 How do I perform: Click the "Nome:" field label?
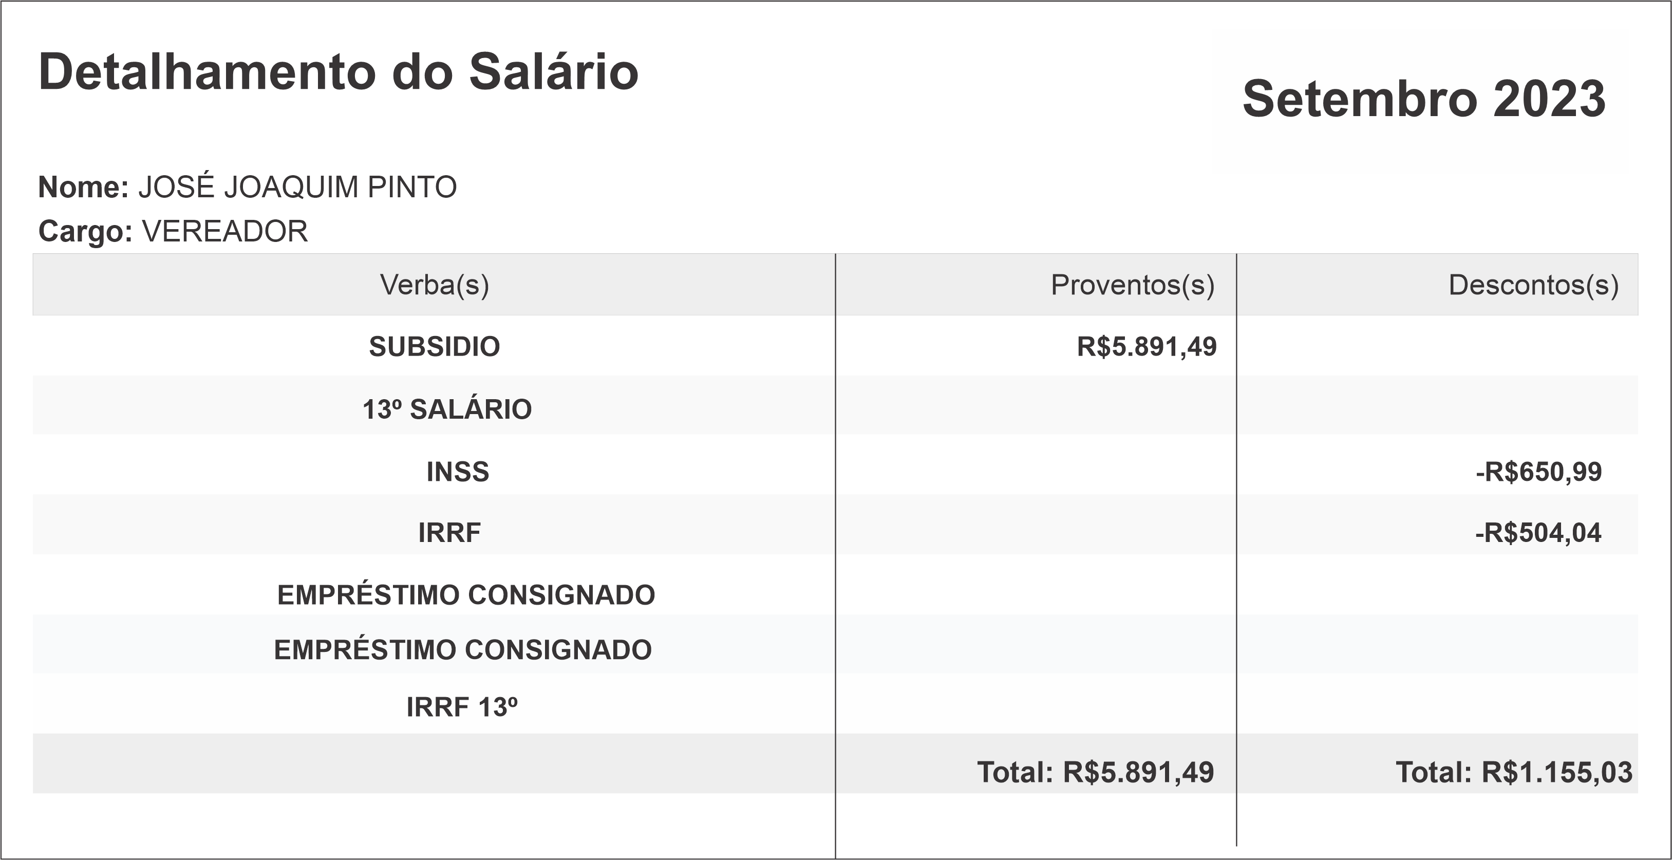coord(84,188)
